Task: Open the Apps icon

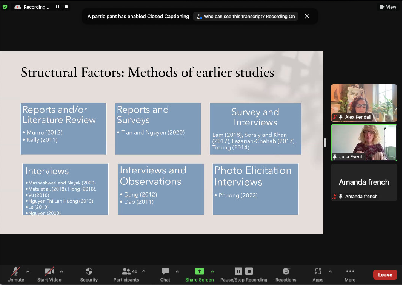Action: pyautogui.click(x=318, y=271)
